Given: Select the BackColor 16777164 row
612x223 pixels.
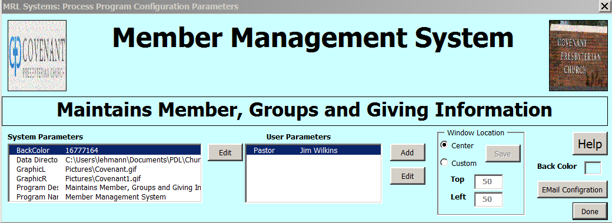Looking at the screenshot, I should 105,151.
